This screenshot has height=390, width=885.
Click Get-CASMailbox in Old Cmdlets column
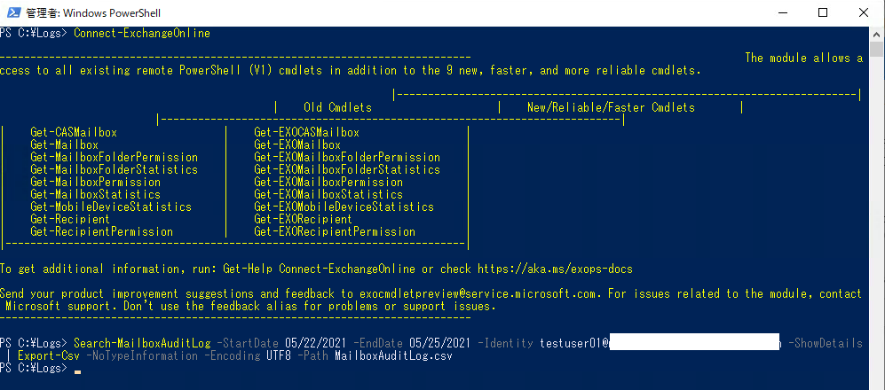click(73, 132)
